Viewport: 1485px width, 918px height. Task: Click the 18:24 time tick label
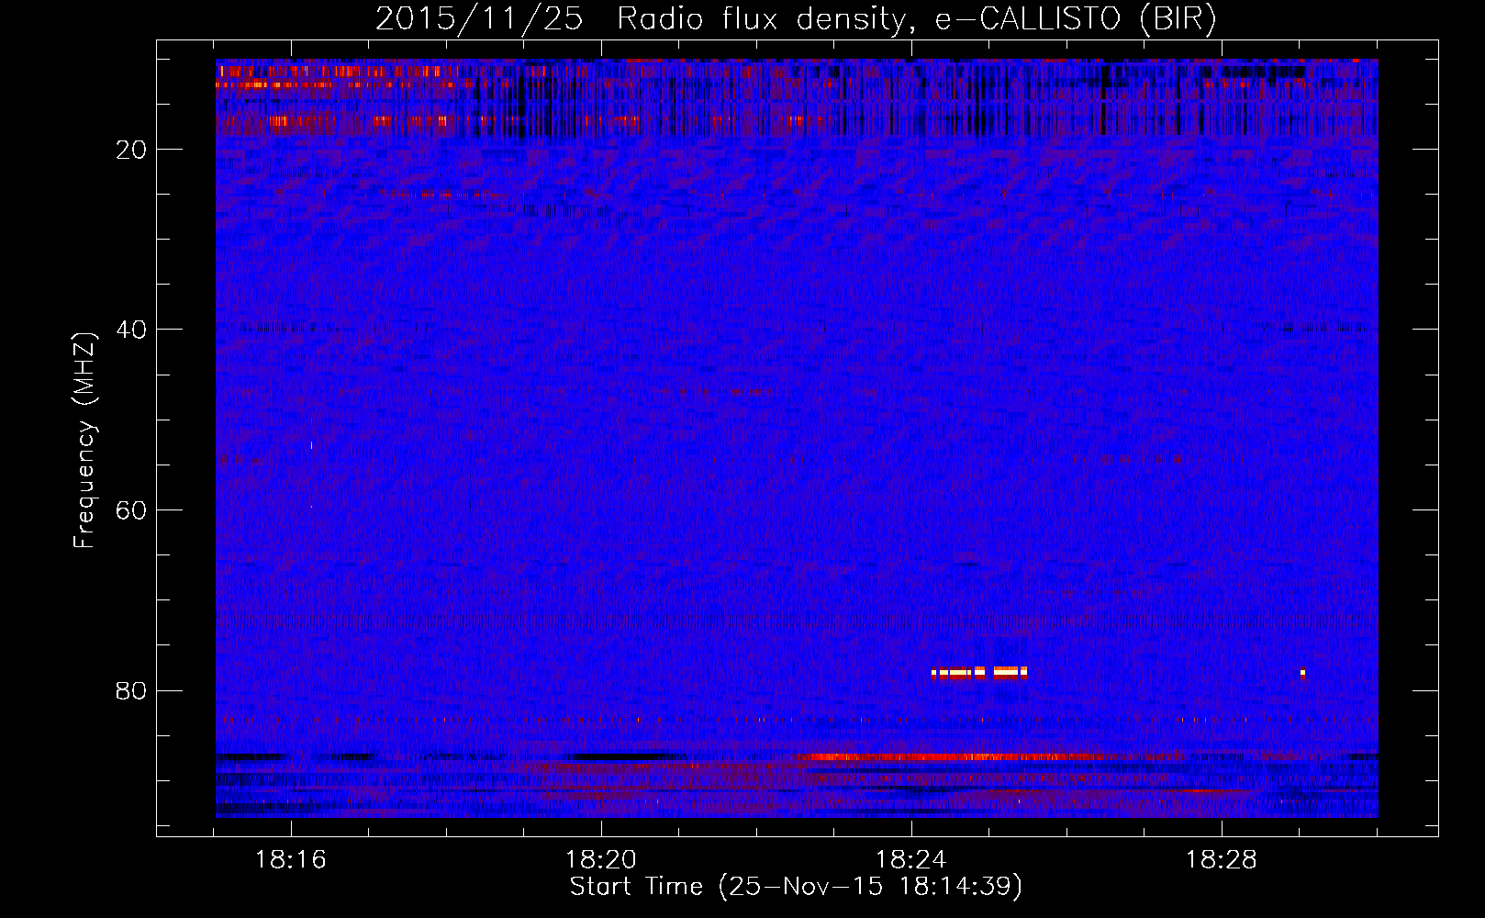coord(911,860)
